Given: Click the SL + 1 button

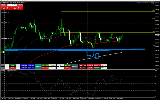Looking at the screenshot, I should (90, 68).
